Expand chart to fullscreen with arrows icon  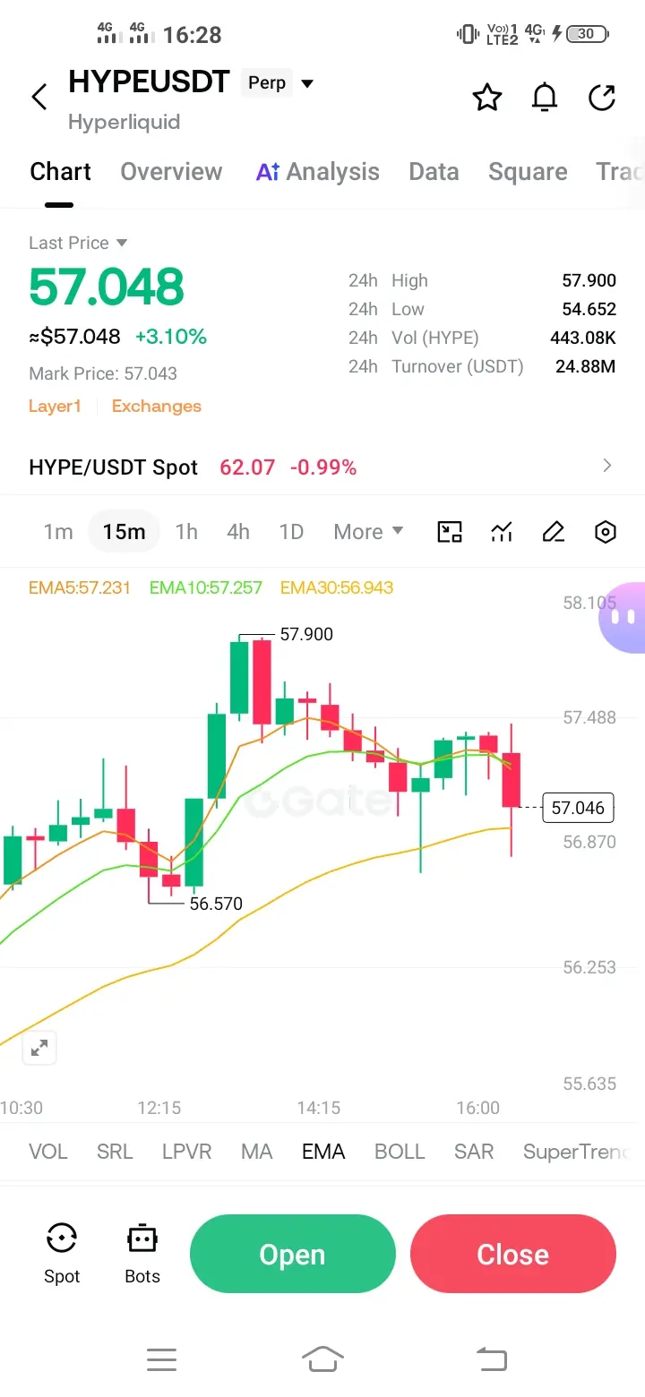[x=39, y=1049]
